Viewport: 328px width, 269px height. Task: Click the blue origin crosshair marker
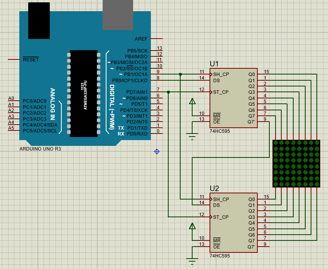tap(157, 152)
